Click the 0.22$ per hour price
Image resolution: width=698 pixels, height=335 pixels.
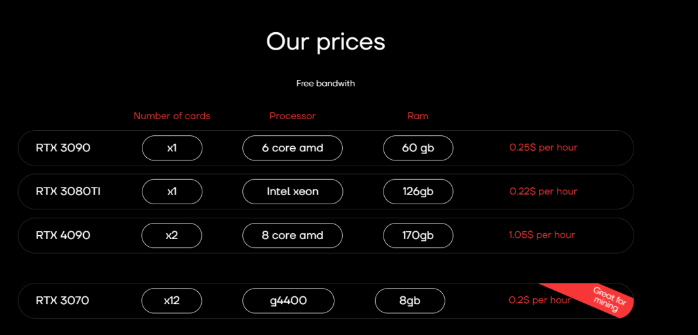coord(543,191)
